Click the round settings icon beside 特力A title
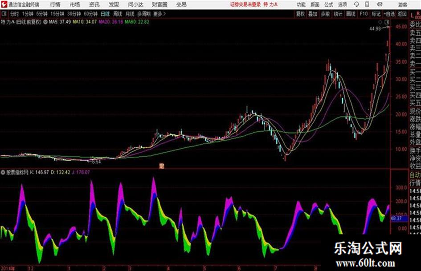 (x=45, y=22)
